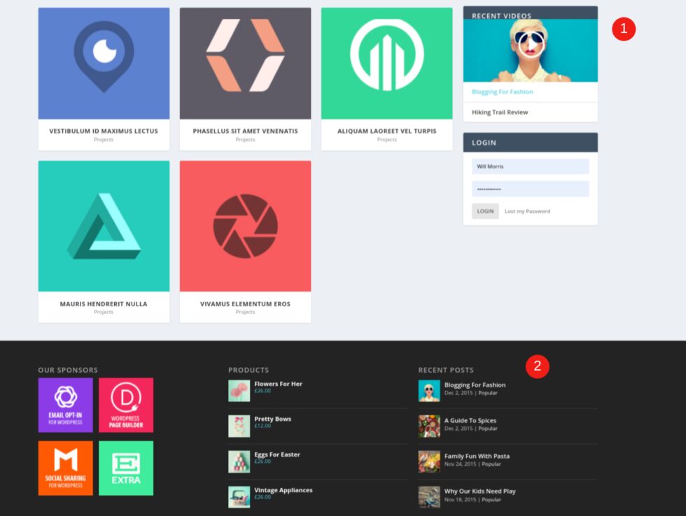Open the 'Hiking Trail Review' video link
This screenshot has width=686, height=516.
point(498,112)
